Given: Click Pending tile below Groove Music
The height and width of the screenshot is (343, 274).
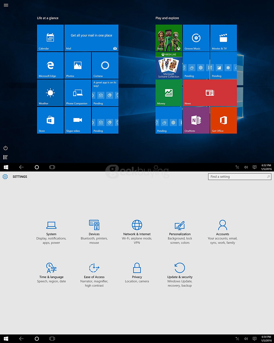Looking at the screenshot, I should [196, 65].
